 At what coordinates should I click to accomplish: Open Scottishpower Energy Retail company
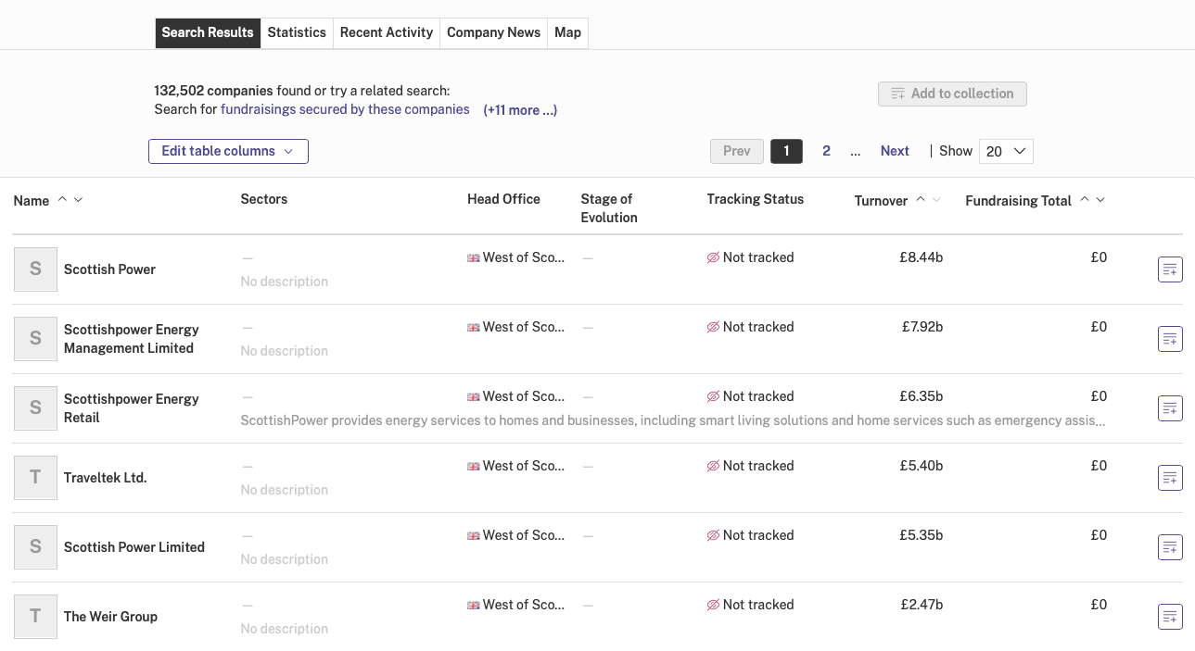coord(132,408)
